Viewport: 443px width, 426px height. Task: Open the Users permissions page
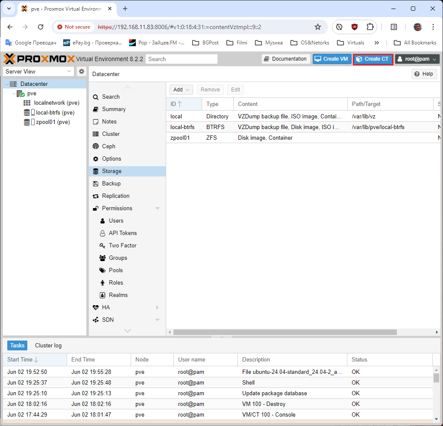click(x=127, y=220)
